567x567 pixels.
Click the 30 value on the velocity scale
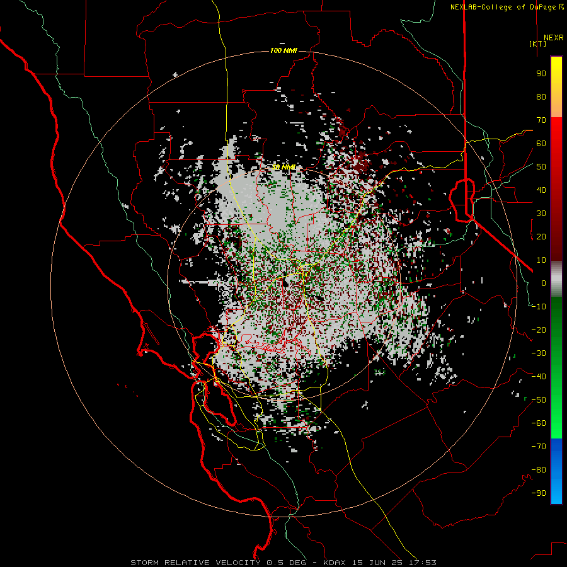(541, 214)
